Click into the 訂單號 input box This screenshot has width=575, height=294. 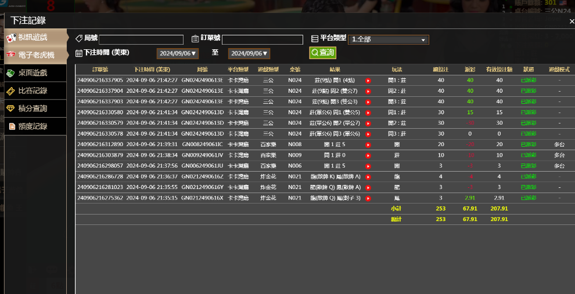262,39
